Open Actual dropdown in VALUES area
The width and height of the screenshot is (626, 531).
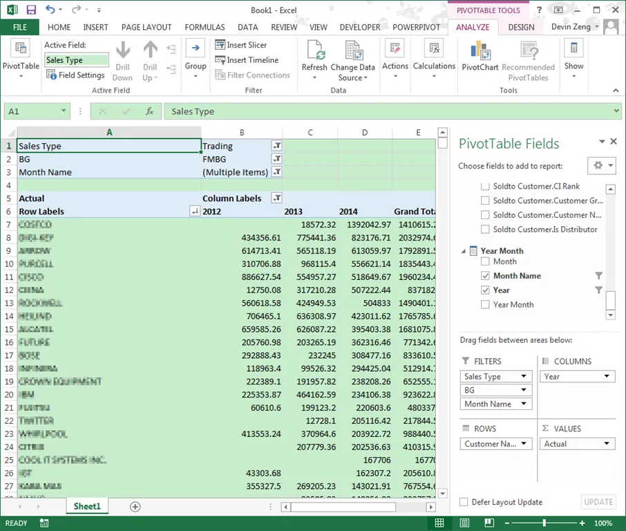pos(607,443)
